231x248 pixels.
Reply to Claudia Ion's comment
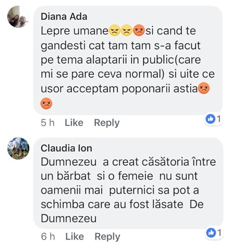pyautogui.click(x=107, y=237)
